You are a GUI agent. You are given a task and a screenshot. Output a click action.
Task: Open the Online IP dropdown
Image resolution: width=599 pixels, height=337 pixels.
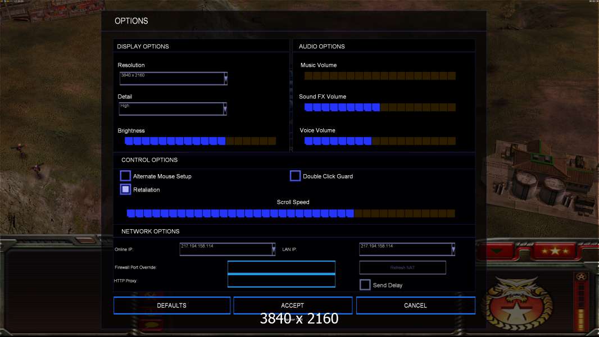pos(228,249)
